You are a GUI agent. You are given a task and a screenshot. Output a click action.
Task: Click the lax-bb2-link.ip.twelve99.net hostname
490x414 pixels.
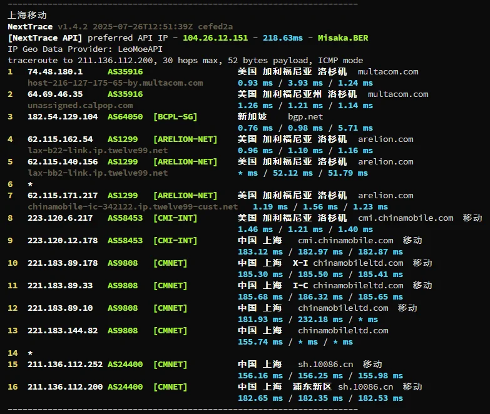(98, 173)
